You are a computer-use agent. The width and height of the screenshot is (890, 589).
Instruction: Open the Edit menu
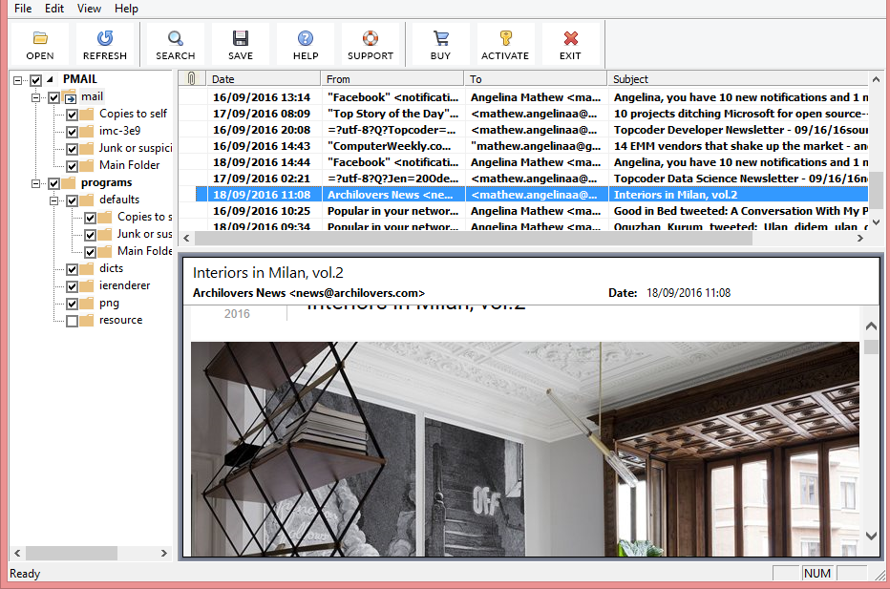click(54, 9)
